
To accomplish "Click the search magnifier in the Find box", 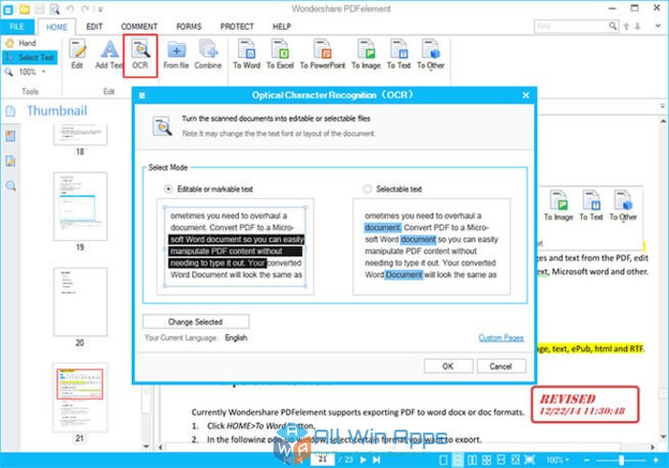I will coord(613,26).
